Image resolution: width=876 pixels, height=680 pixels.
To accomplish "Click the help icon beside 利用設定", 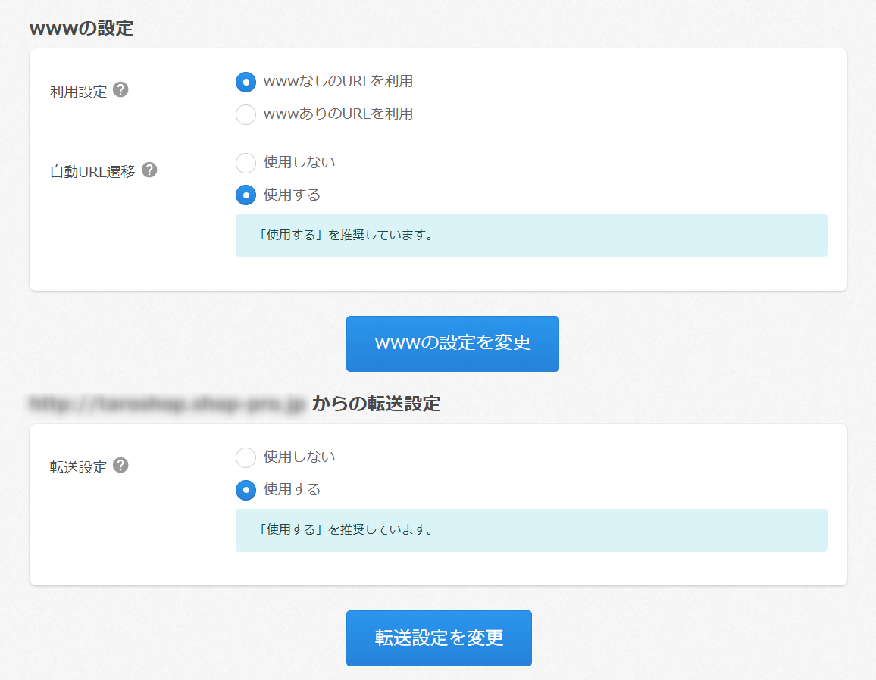I will coord(120,90).
